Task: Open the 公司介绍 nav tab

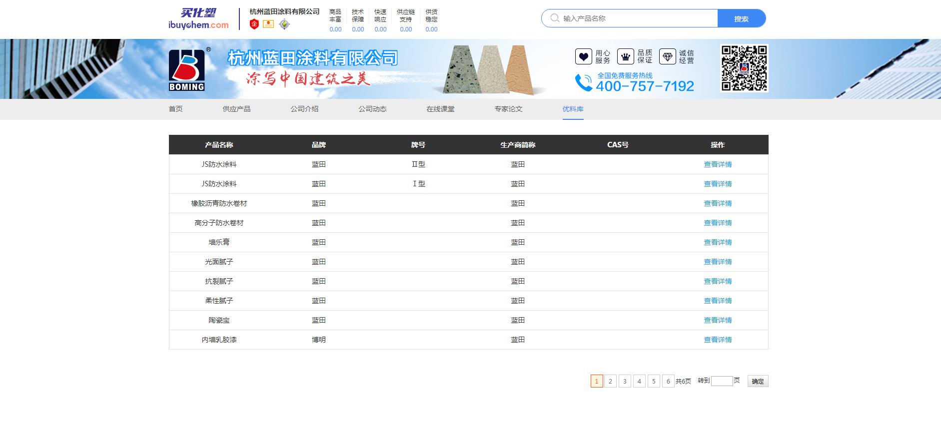Action: tap(305, 109)
